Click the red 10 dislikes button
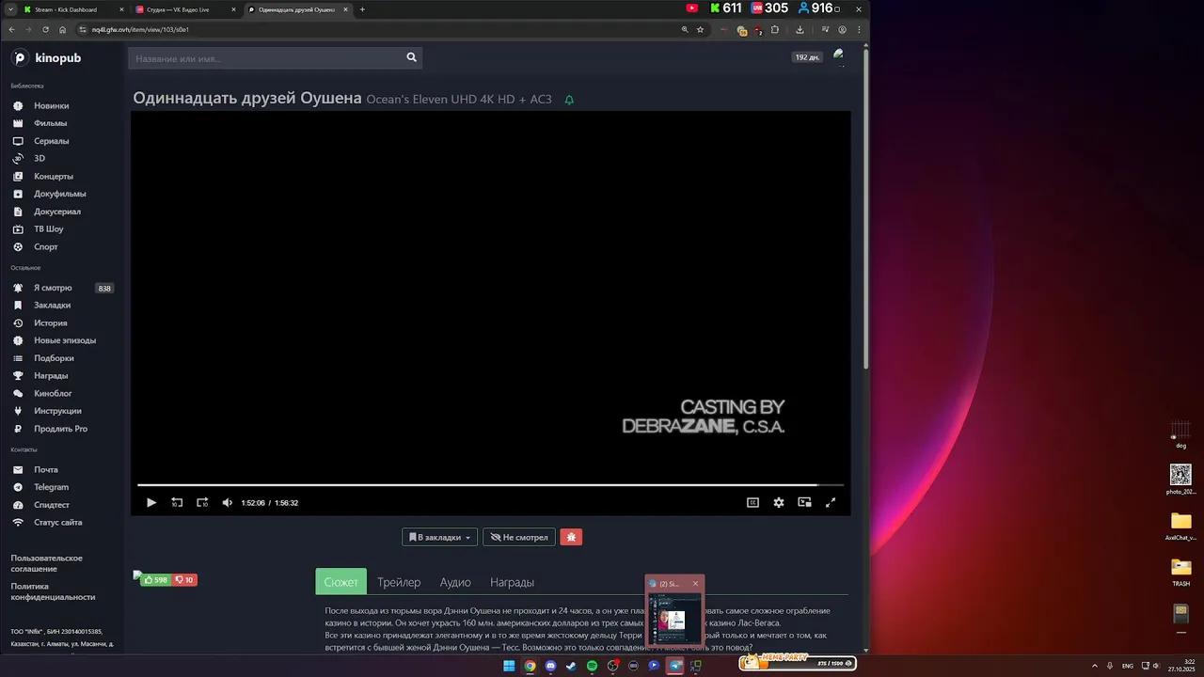This screenshot has width=1204, height=677. (x=184, y=580)
